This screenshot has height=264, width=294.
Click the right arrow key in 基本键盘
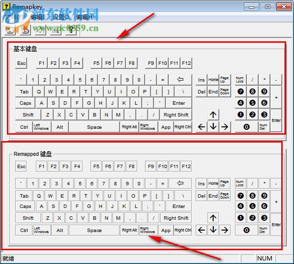pyautogui.click(x=225, y=127)
